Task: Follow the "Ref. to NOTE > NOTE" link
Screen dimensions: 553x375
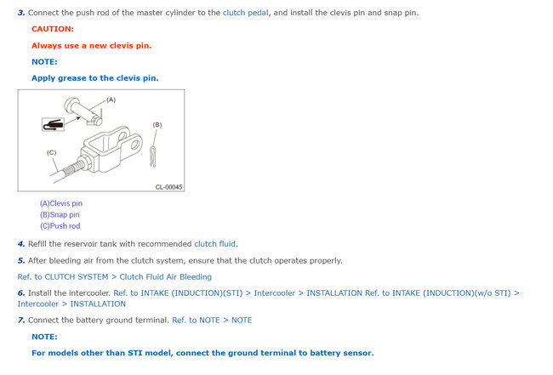Action: pyautogui.click(x=212, y=320)
